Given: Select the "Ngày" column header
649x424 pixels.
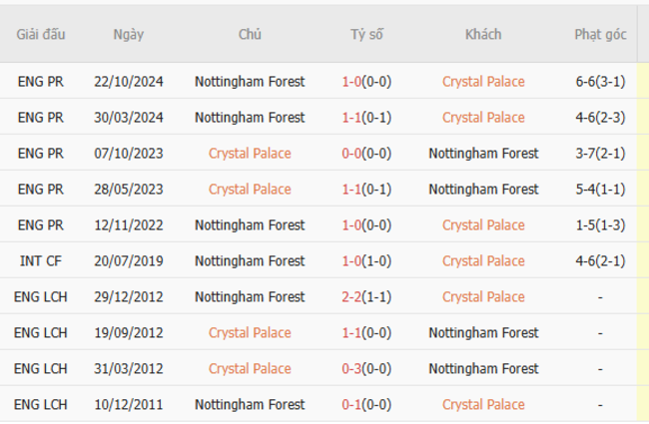Looking at the screenshot, I should coord(128,34).
